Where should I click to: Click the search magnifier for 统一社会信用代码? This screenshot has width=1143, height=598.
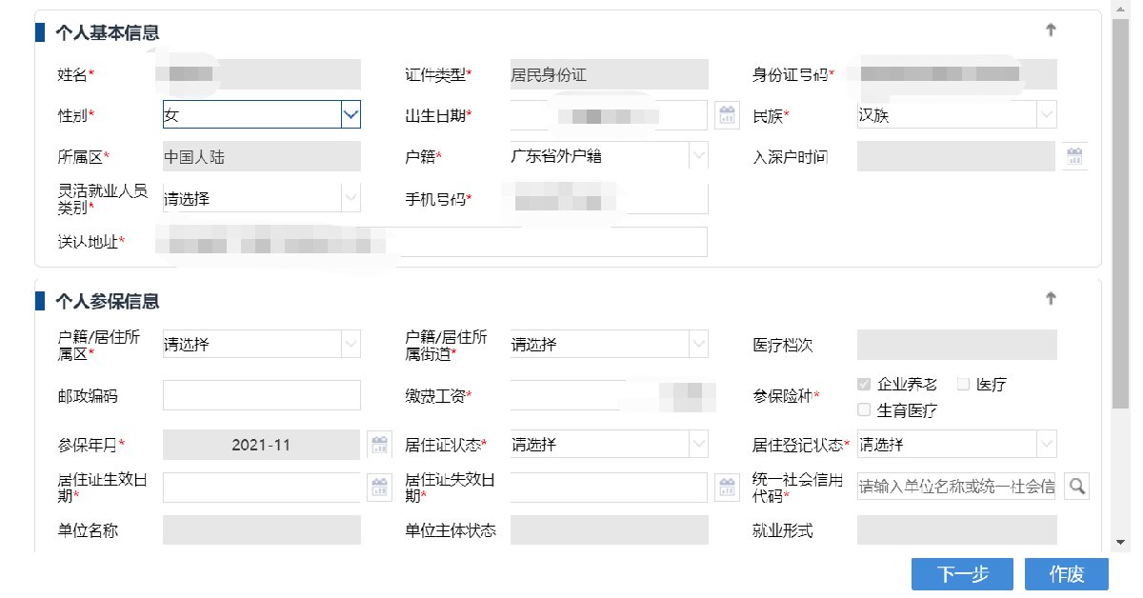[1075, 487]
